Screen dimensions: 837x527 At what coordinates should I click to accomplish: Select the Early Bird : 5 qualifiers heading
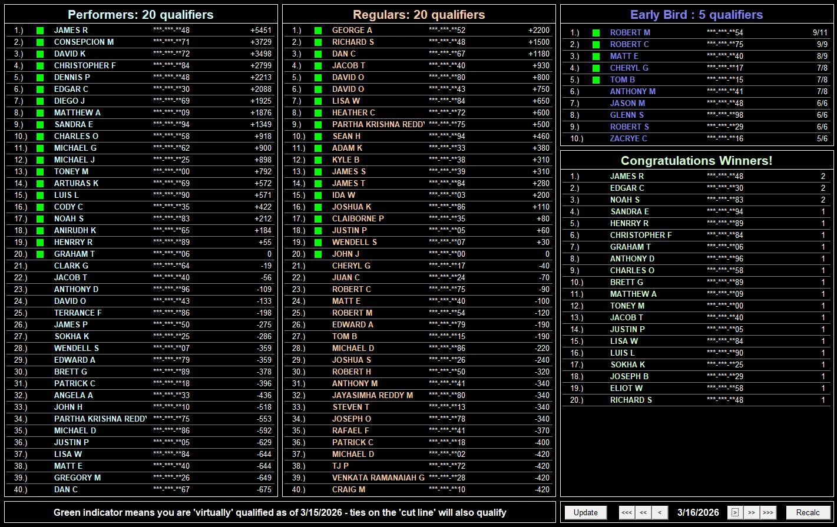696,15
